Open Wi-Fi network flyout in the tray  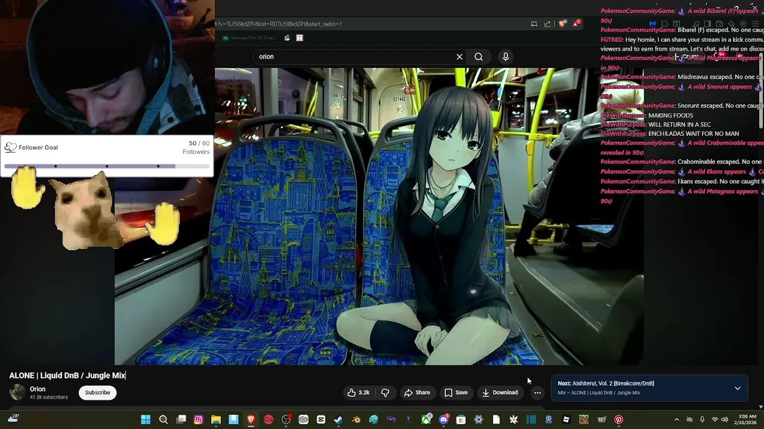[x=715, y=419]
